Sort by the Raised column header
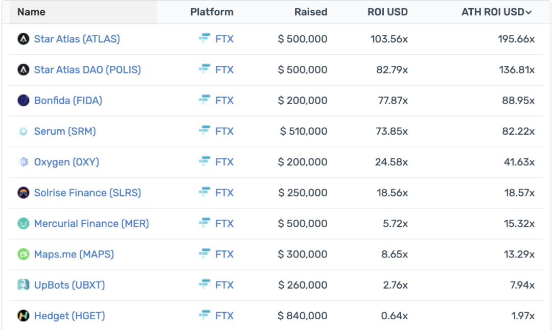 pyautogui.click(x=311, y=12)
